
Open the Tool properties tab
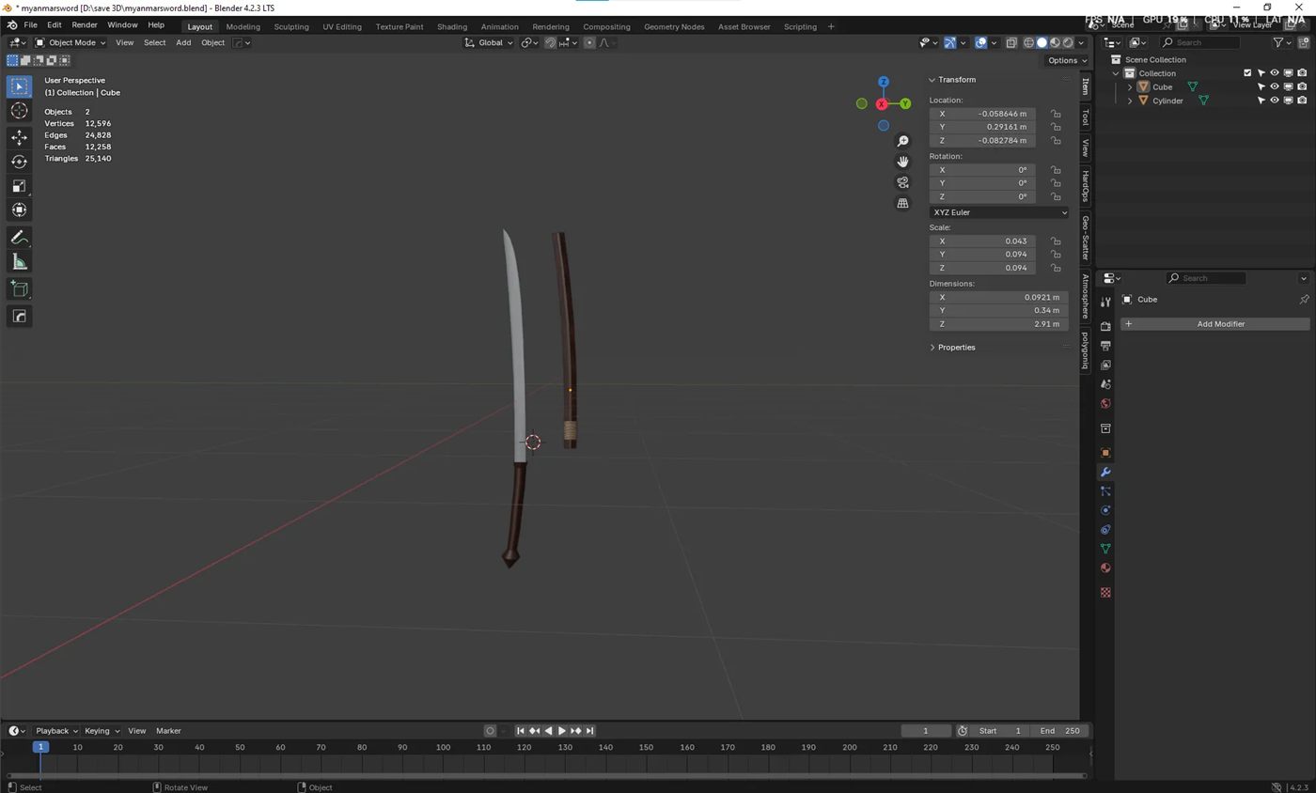1105,302
